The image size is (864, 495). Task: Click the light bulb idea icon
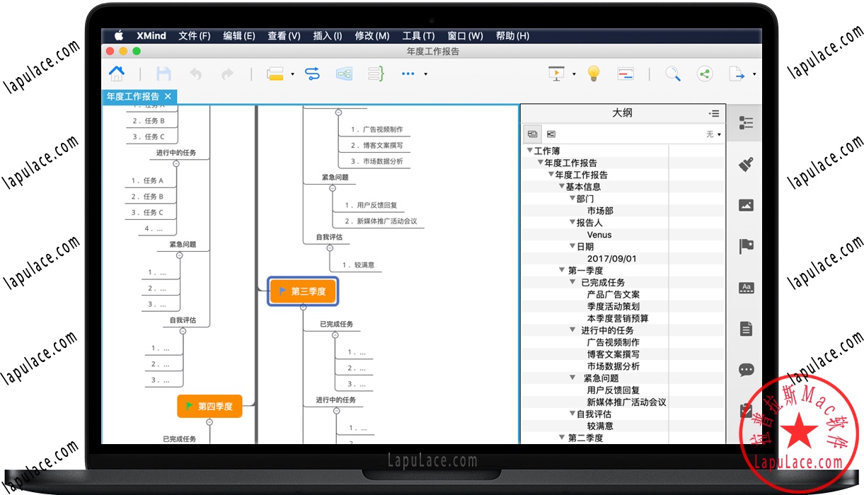(593, 74)
